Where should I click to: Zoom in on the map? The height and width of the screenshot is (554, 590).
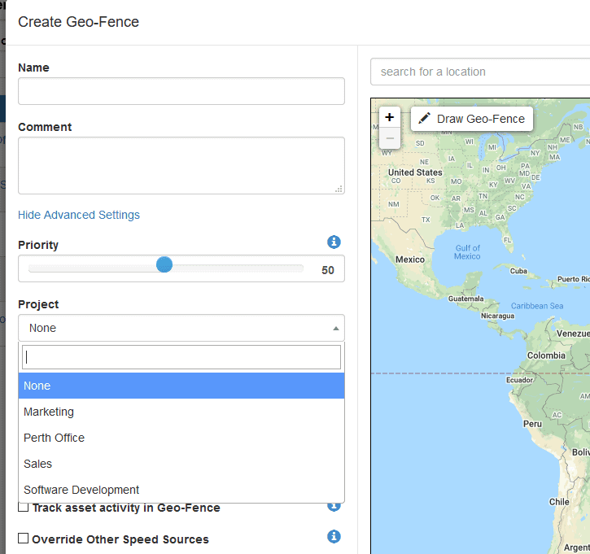[x=390, y=117]
